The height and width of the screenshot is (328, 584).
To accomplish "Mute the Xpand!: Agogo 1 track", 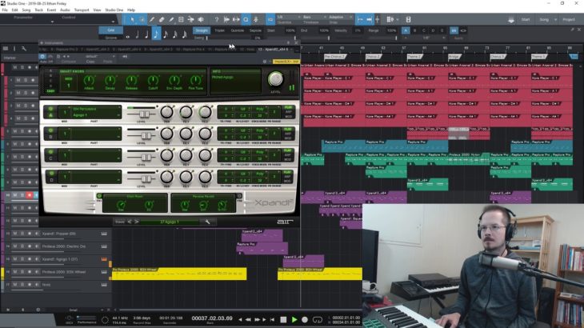I will click(x=15, y=259).
